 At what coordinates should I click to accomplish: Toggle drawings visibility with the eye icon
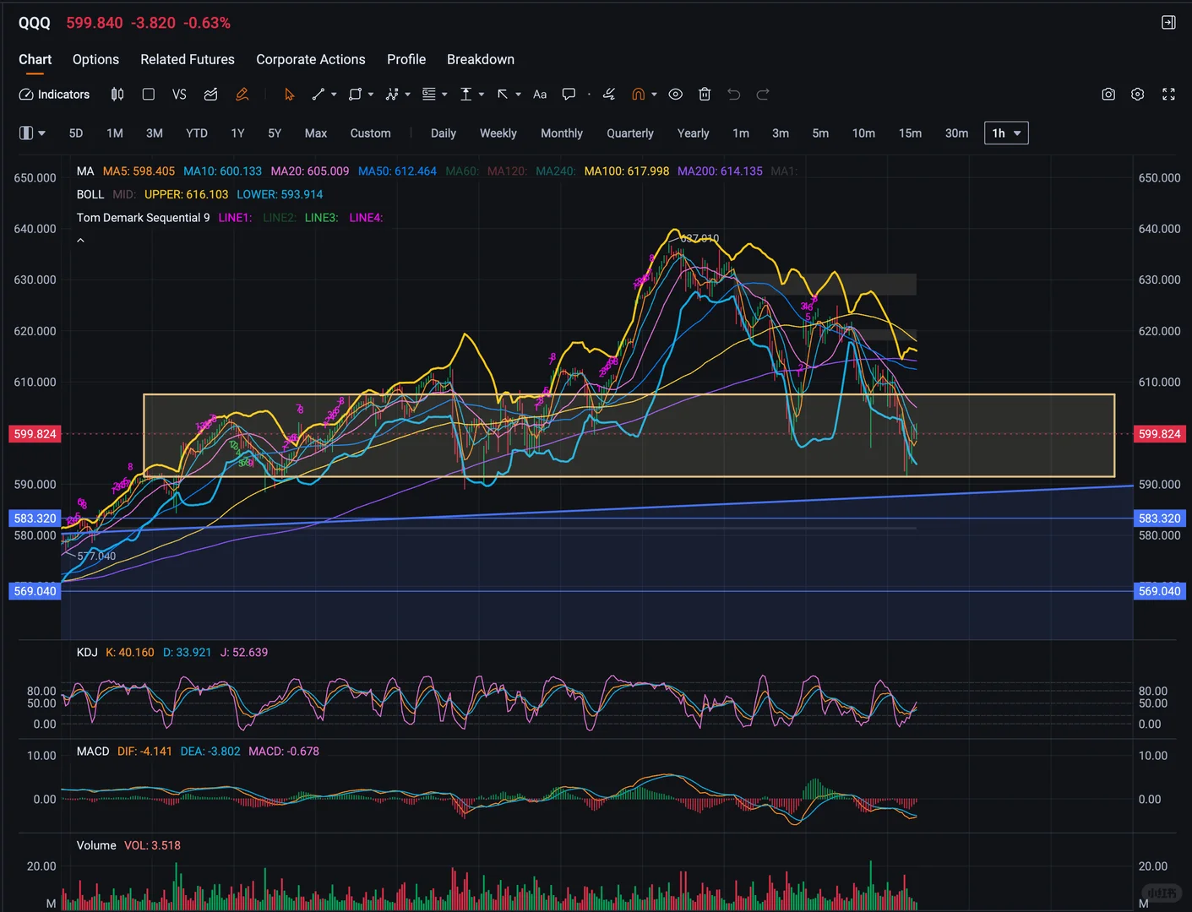676,95
